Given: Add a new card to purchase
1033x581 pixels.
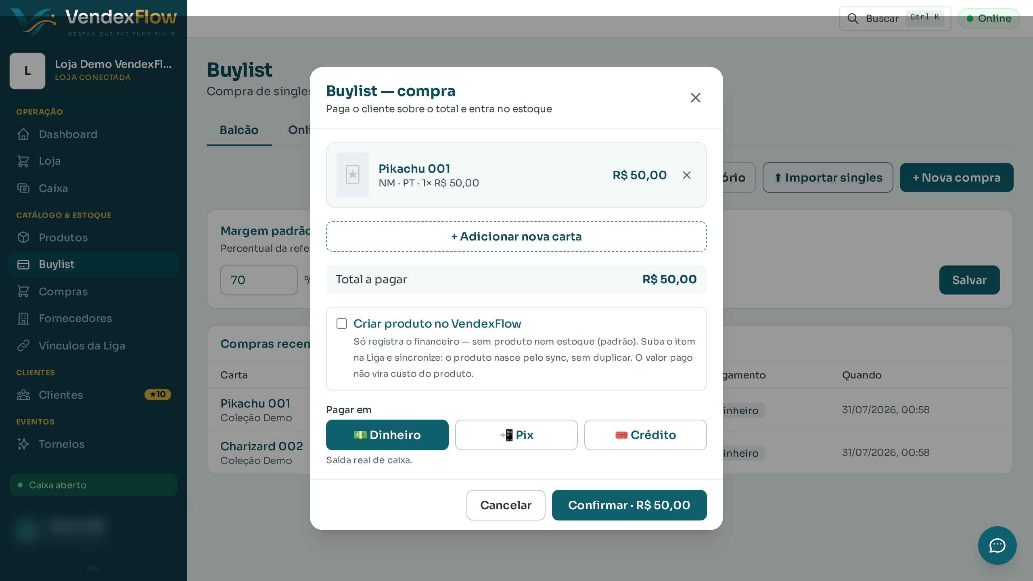Looking at the screenshot, I should [x=516, y=236].
